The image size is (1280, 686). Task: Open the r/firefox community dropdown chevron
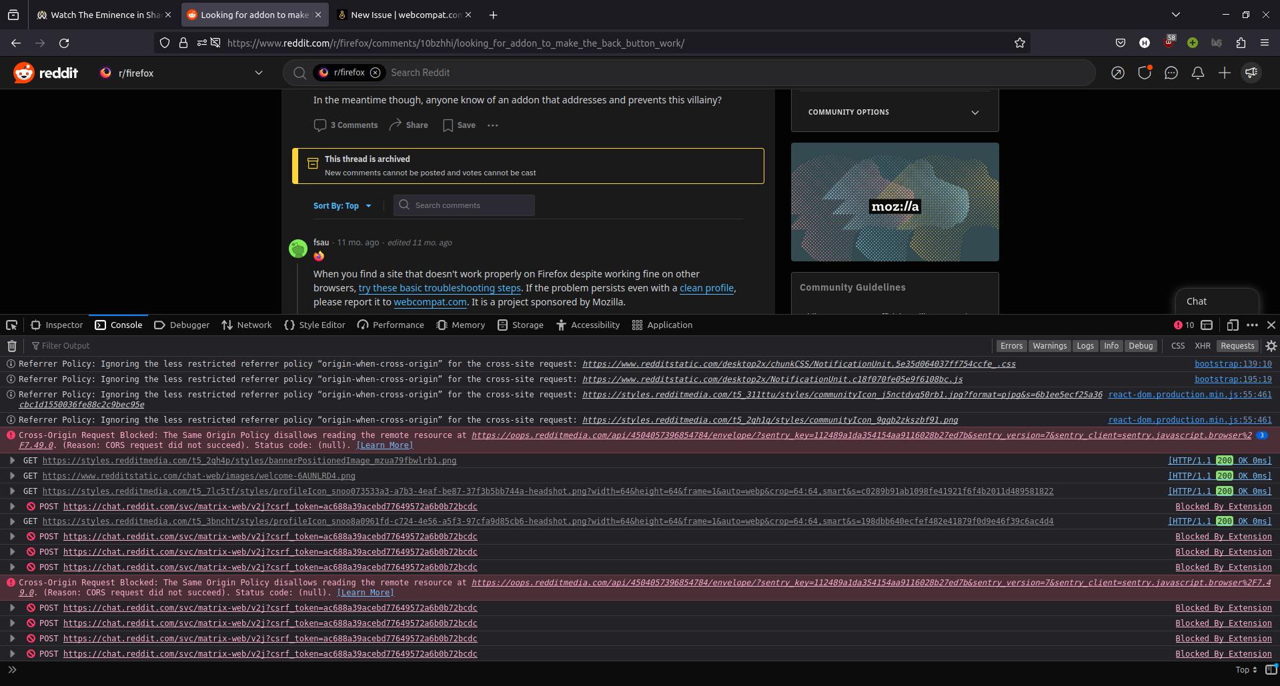tap(259, 73)
